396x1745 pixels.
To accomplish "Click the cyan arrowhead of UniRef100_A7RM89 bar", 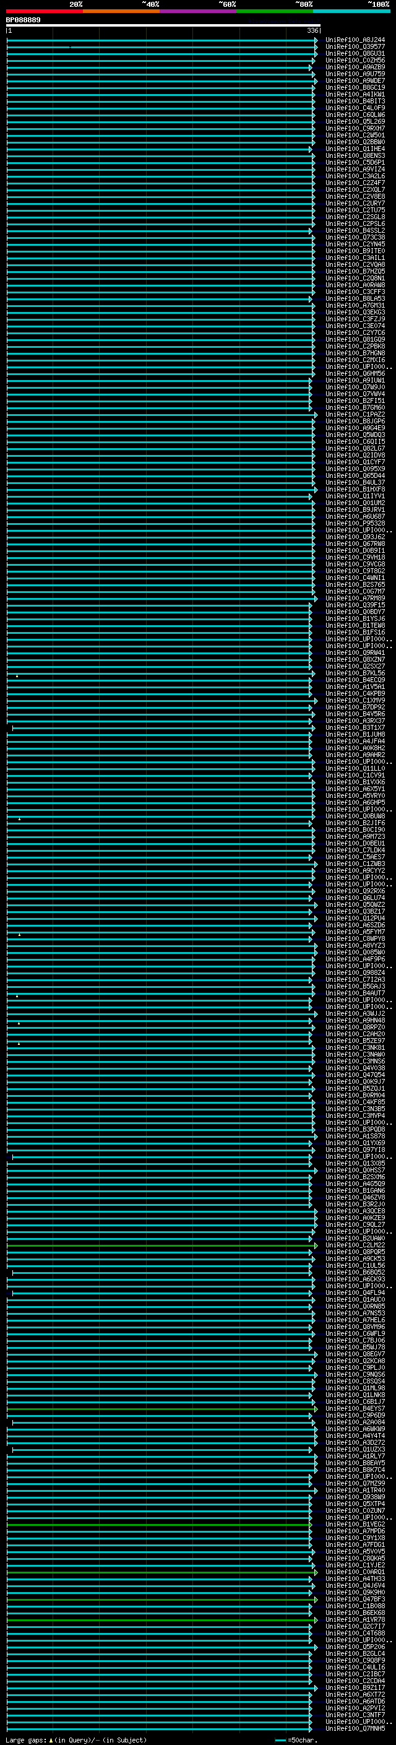I will pos(316,598).
